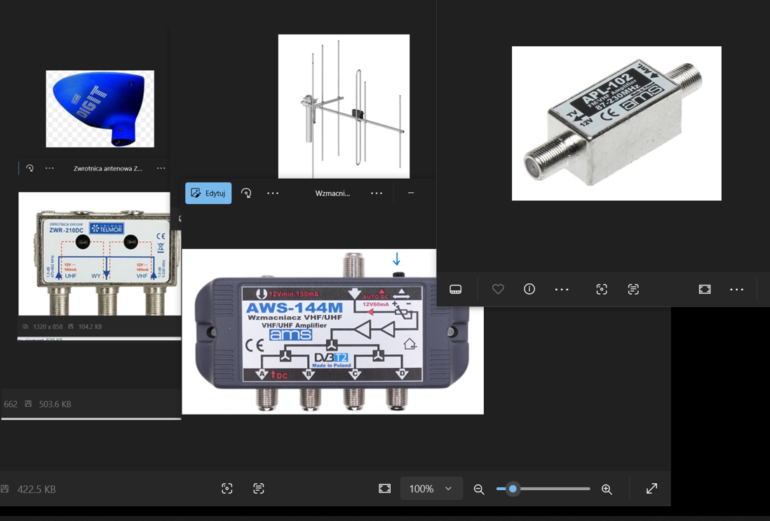Click the dimensions icon beside 1320 x 858
The height and width of the screenshot is (521, 770).
tap(25, 327)
